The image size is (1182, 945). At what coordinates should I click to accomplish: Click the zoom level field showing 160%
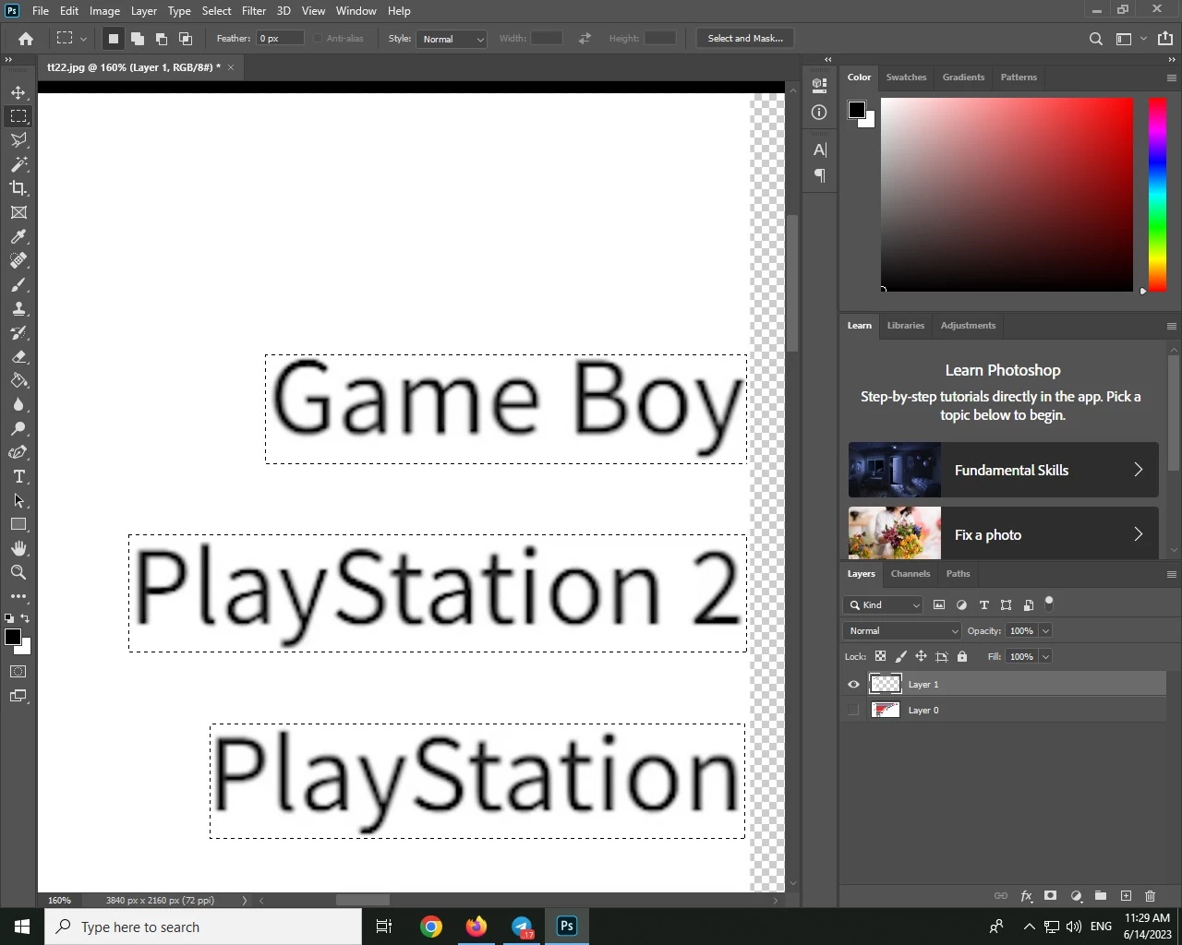(59, 901)
